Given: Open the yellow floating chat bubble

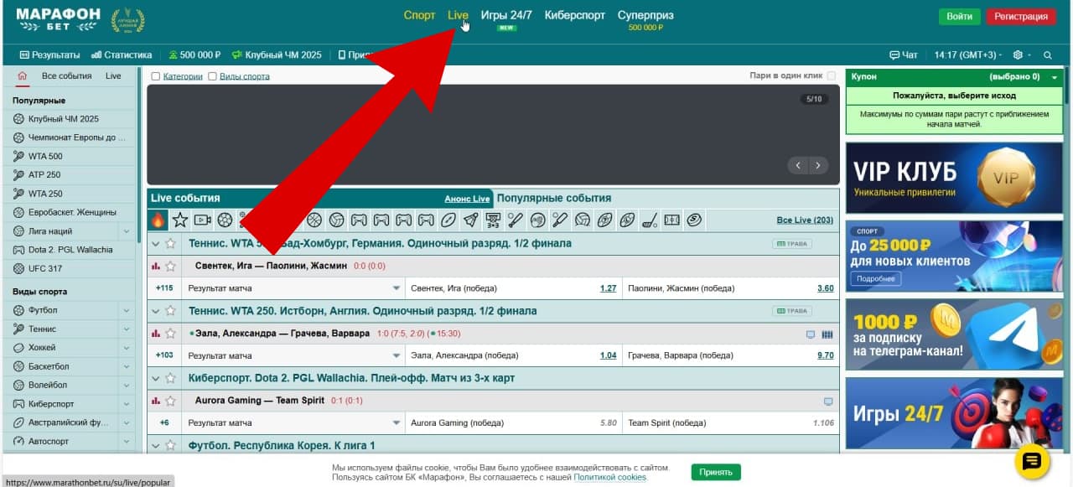Looking at the screenshot, I should pyautogui.click(x=1032, y=460).
